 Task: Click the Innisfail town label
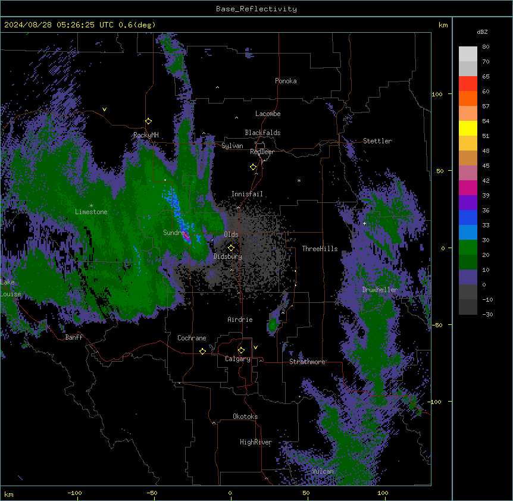tap(247, 194)
